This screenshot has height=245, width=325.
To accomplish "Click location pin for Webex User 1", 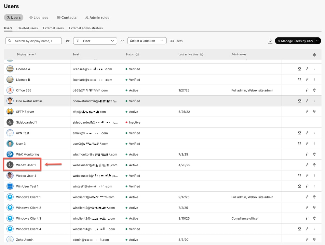I will tap(314, 165).
